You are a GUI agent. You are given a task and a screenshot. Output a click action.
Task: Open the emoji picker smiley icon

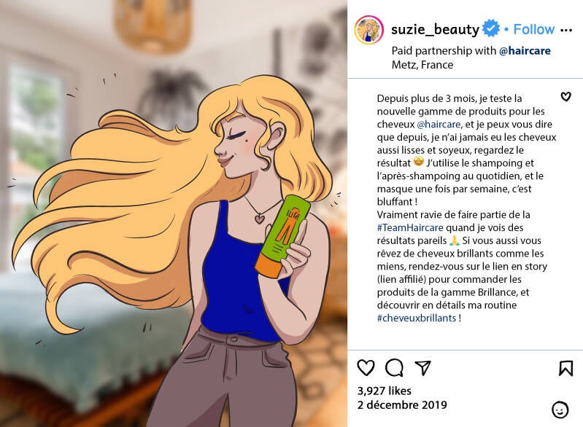click(x=560, y=410)
